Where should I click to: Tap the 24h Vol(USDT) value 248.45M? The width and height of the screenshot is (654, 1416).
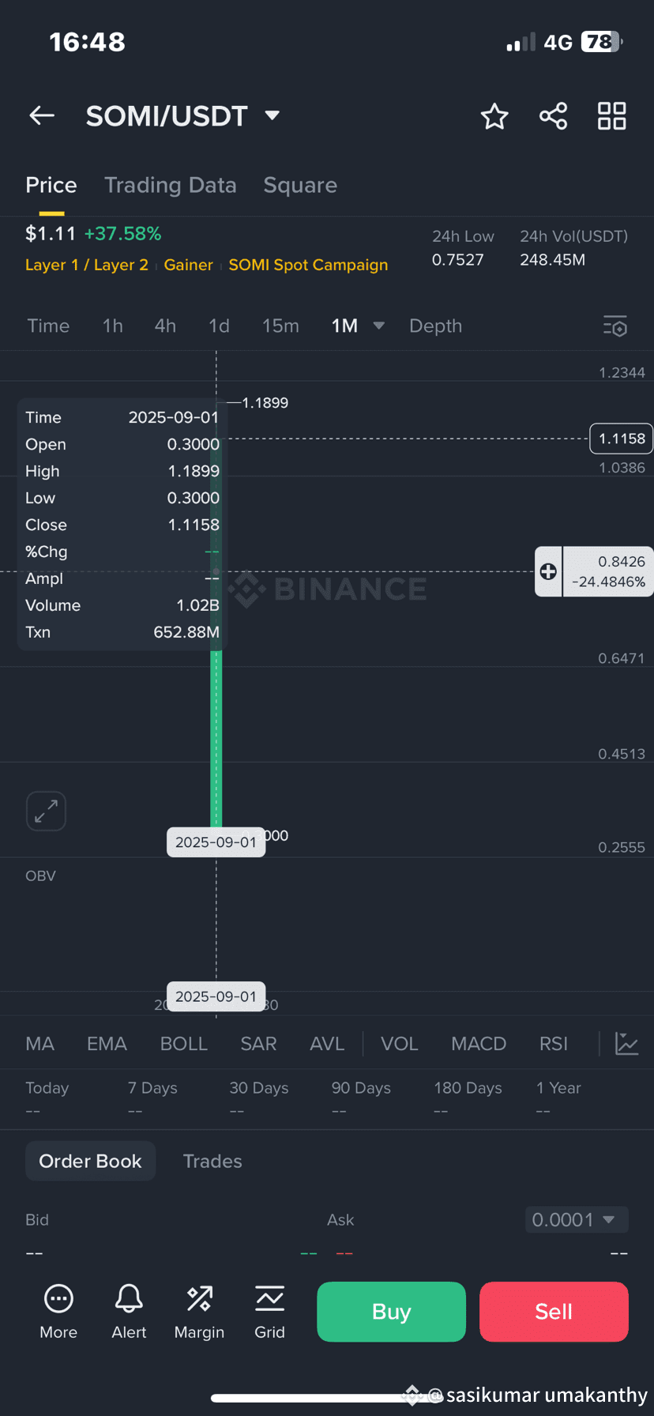pyautogui.click(x=552, y=260)
